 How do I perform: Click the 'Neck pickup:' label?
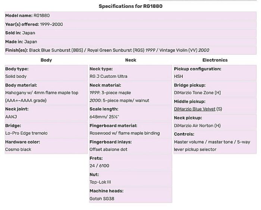click(188, 118)
